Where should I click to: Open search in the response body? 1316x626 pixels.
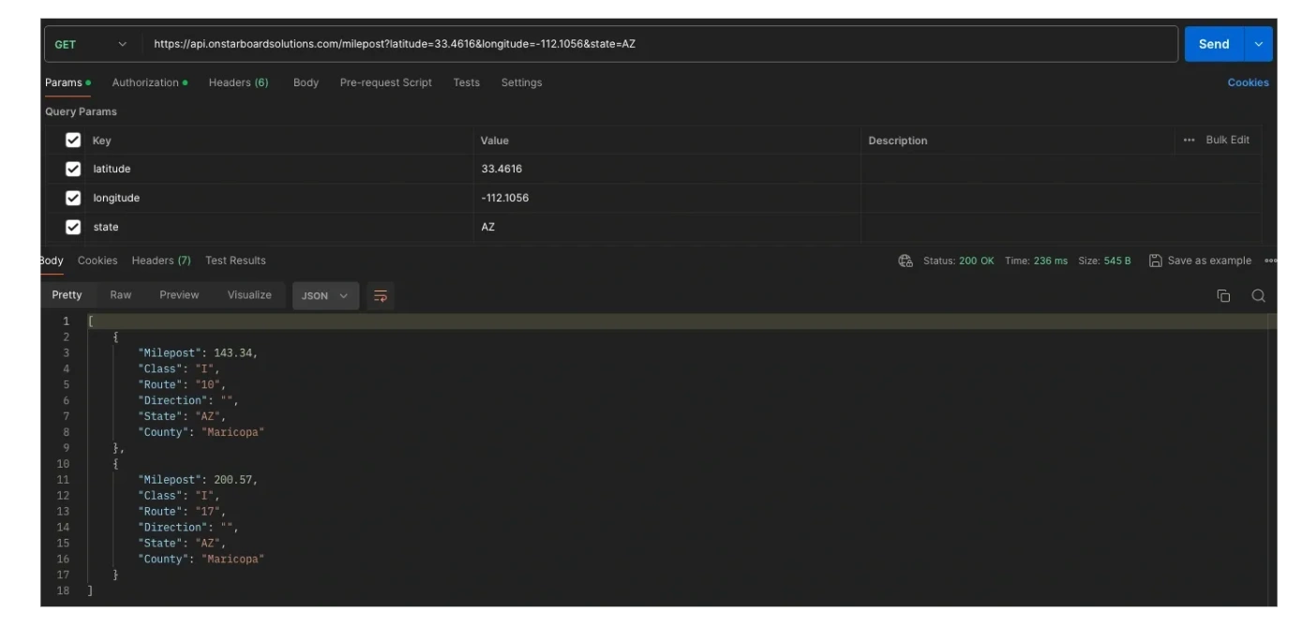click(x=1258, y=296)
